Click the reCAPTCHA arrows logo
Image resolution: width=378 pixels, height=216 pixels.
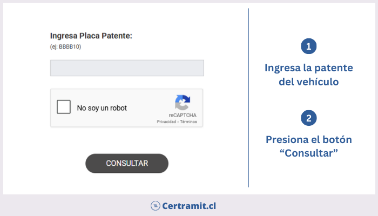point(183,103)
